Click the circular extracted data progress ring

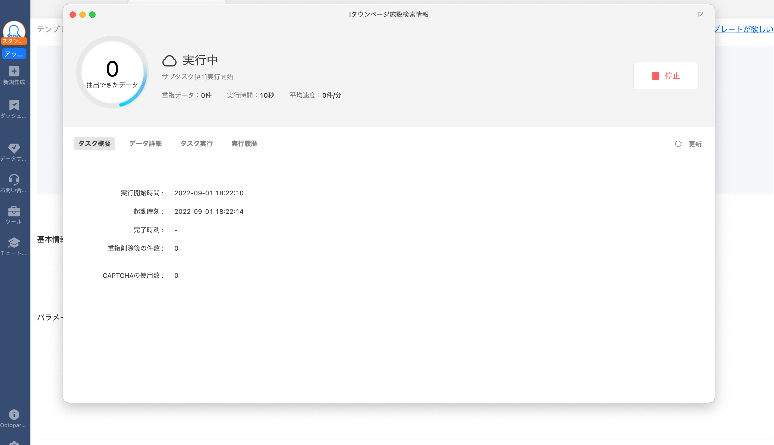(112, 72)
